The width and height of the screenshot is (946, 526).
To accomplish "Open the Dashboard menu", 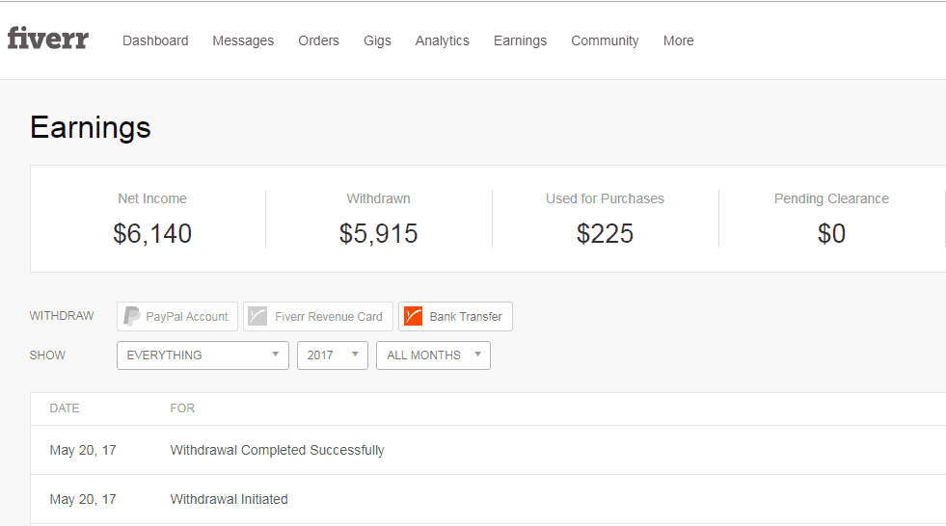I will pos(155,40).
